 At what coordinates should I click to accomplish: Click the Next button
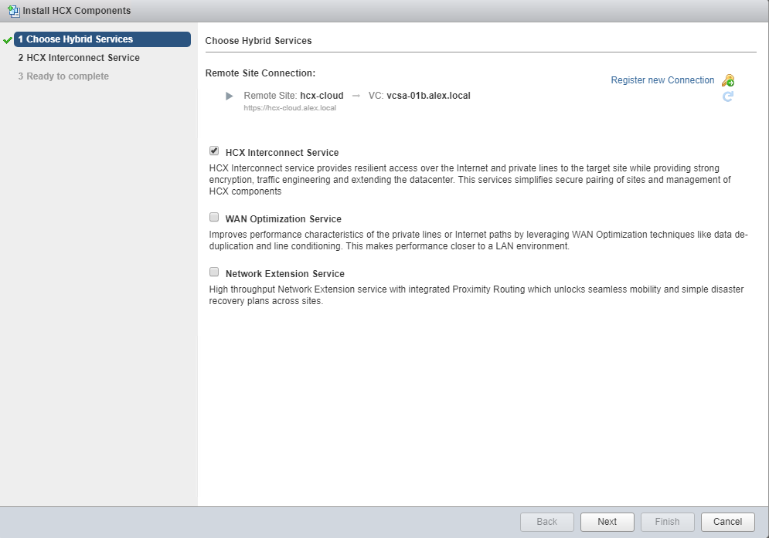pos(607,522)
